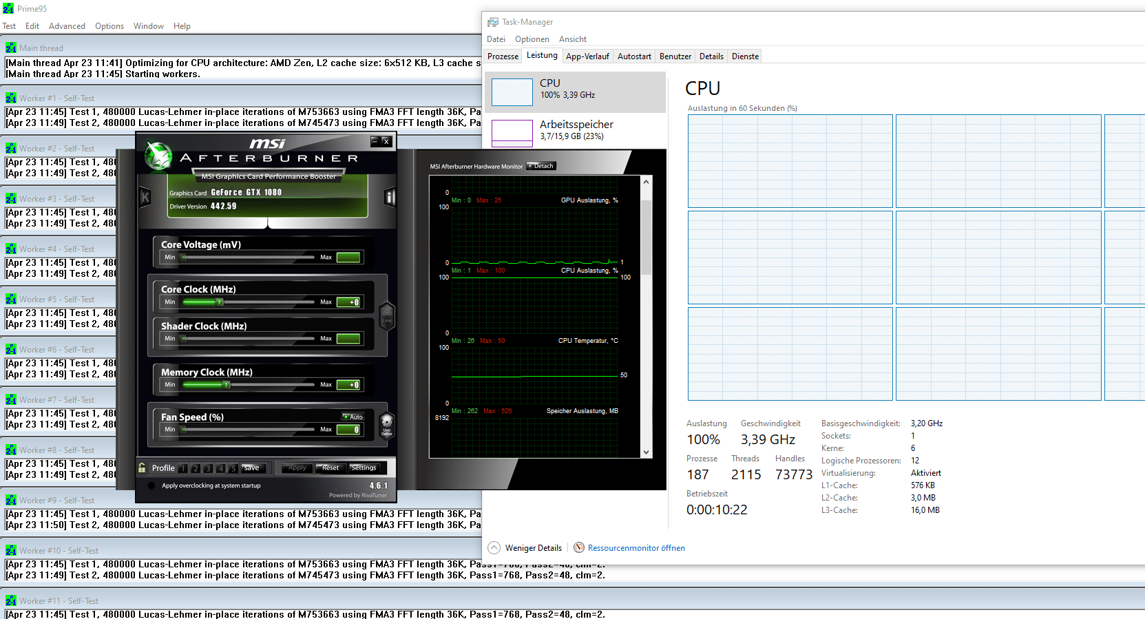Open the Ressourcenmonitor öffnen link
This screenshot has width=1145, height=619.
[x=636, y=548]
